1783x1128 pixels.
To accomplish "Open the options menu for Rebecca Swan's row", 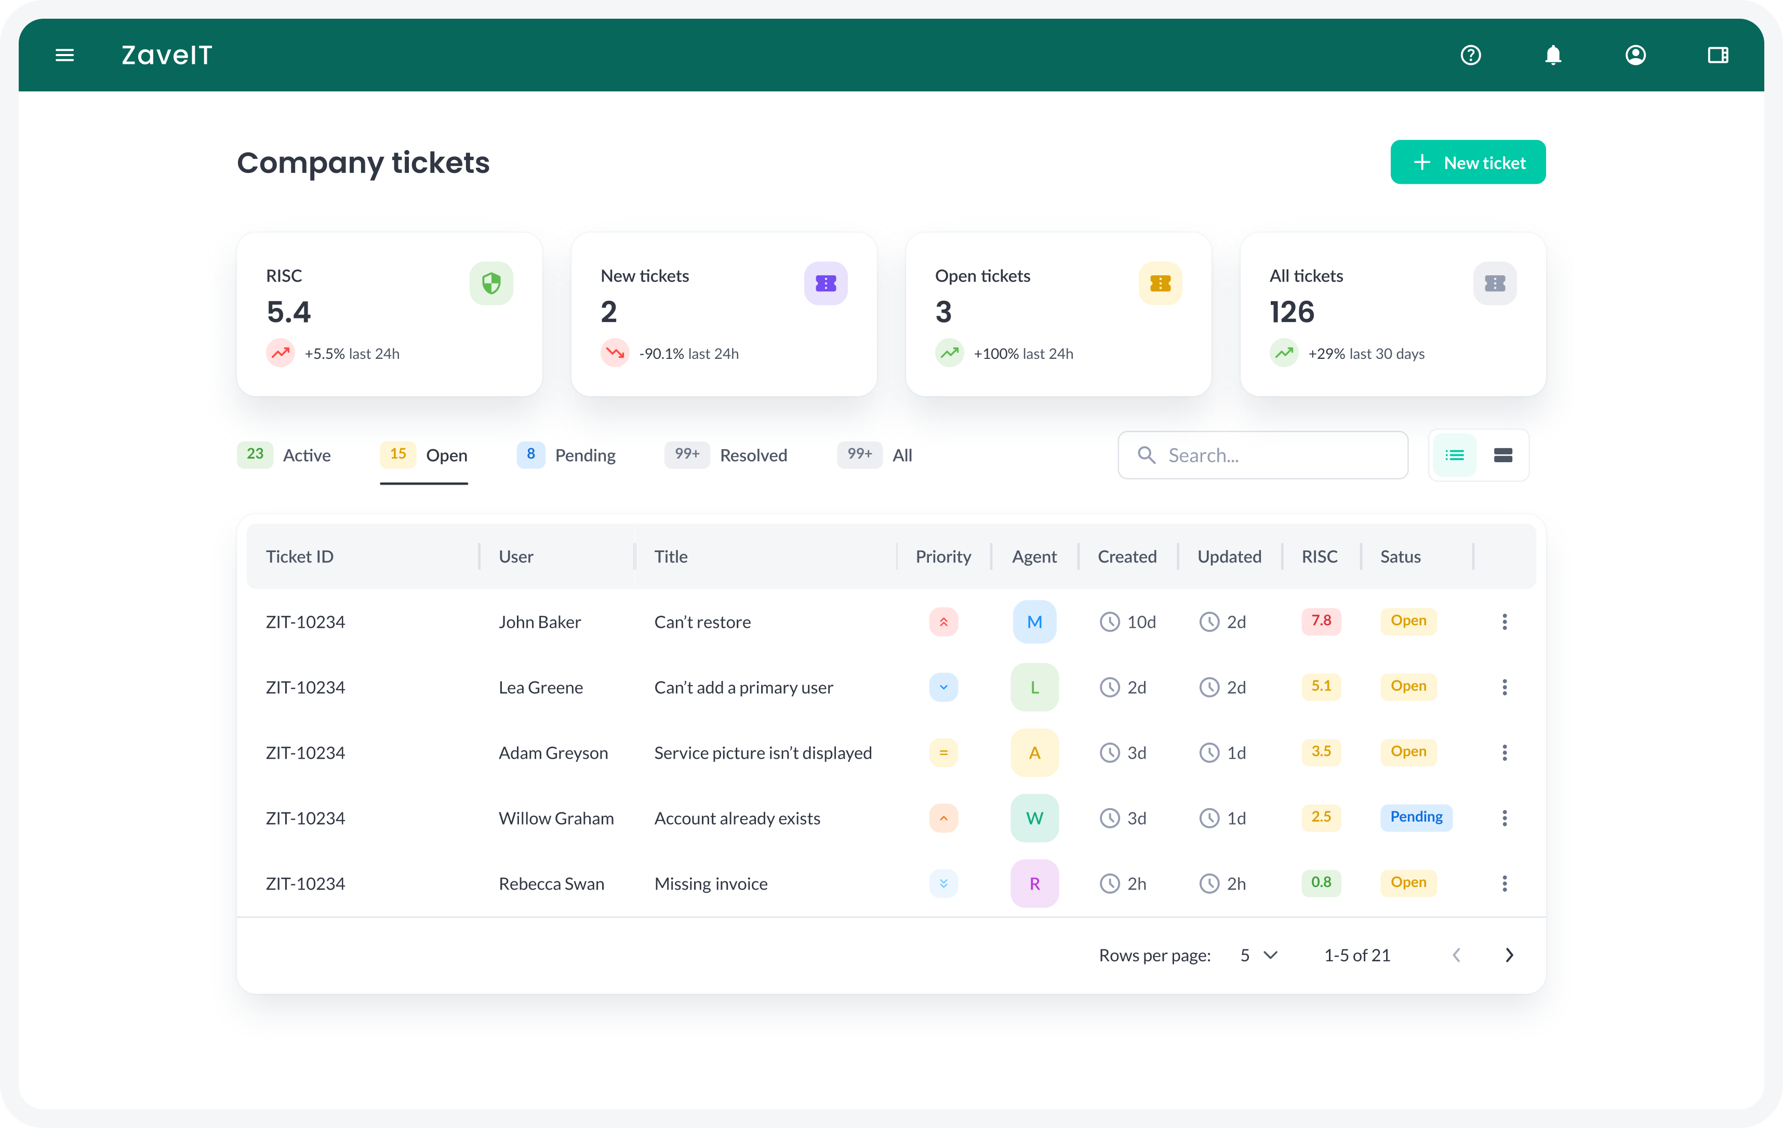I will point(1504,883).
